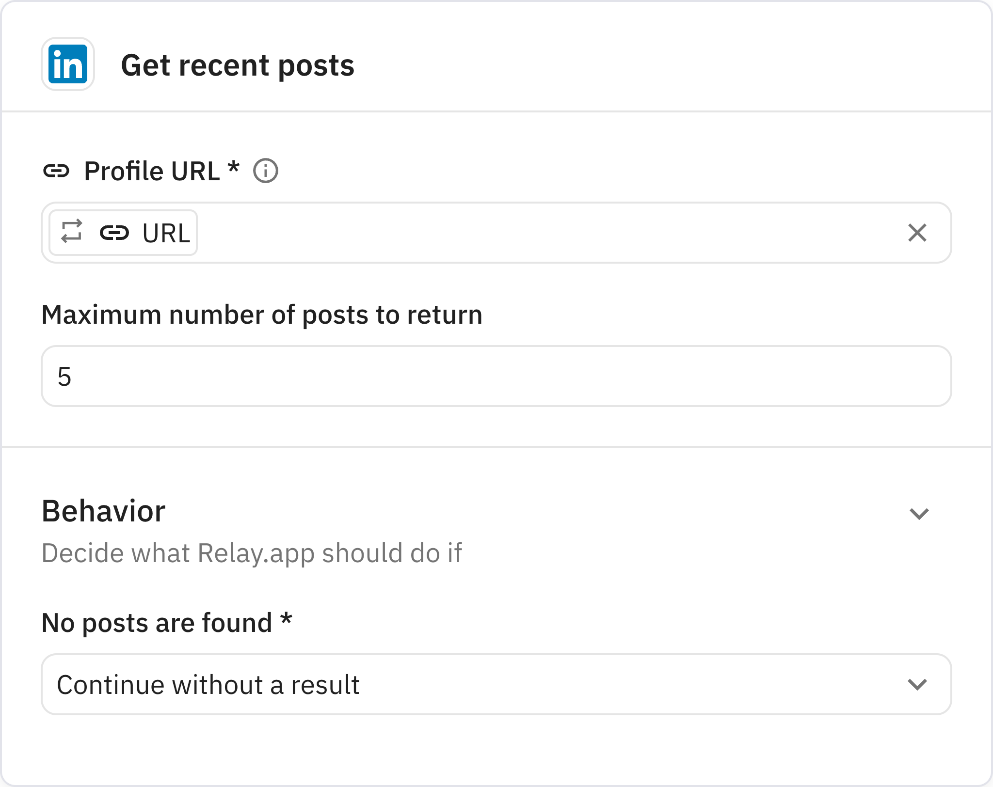Click the "Get recent posts" title
This screenshot has height=787, width=993.
point(238,65)
